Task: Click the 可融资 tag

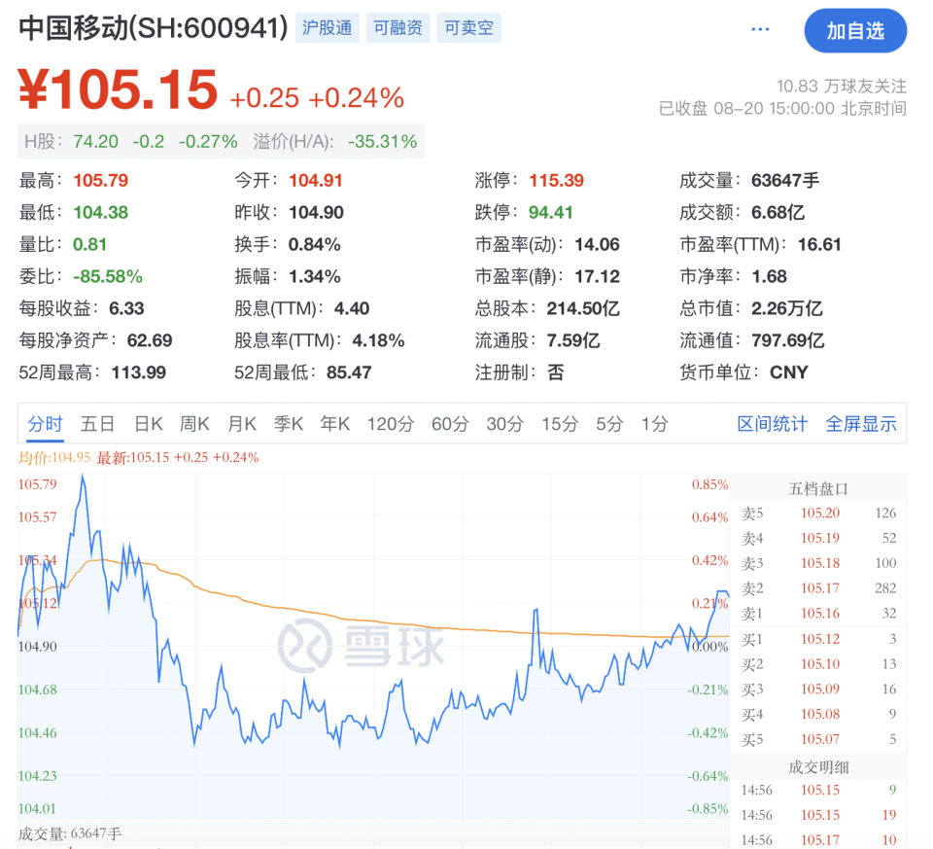Action: tap(398, 28)
